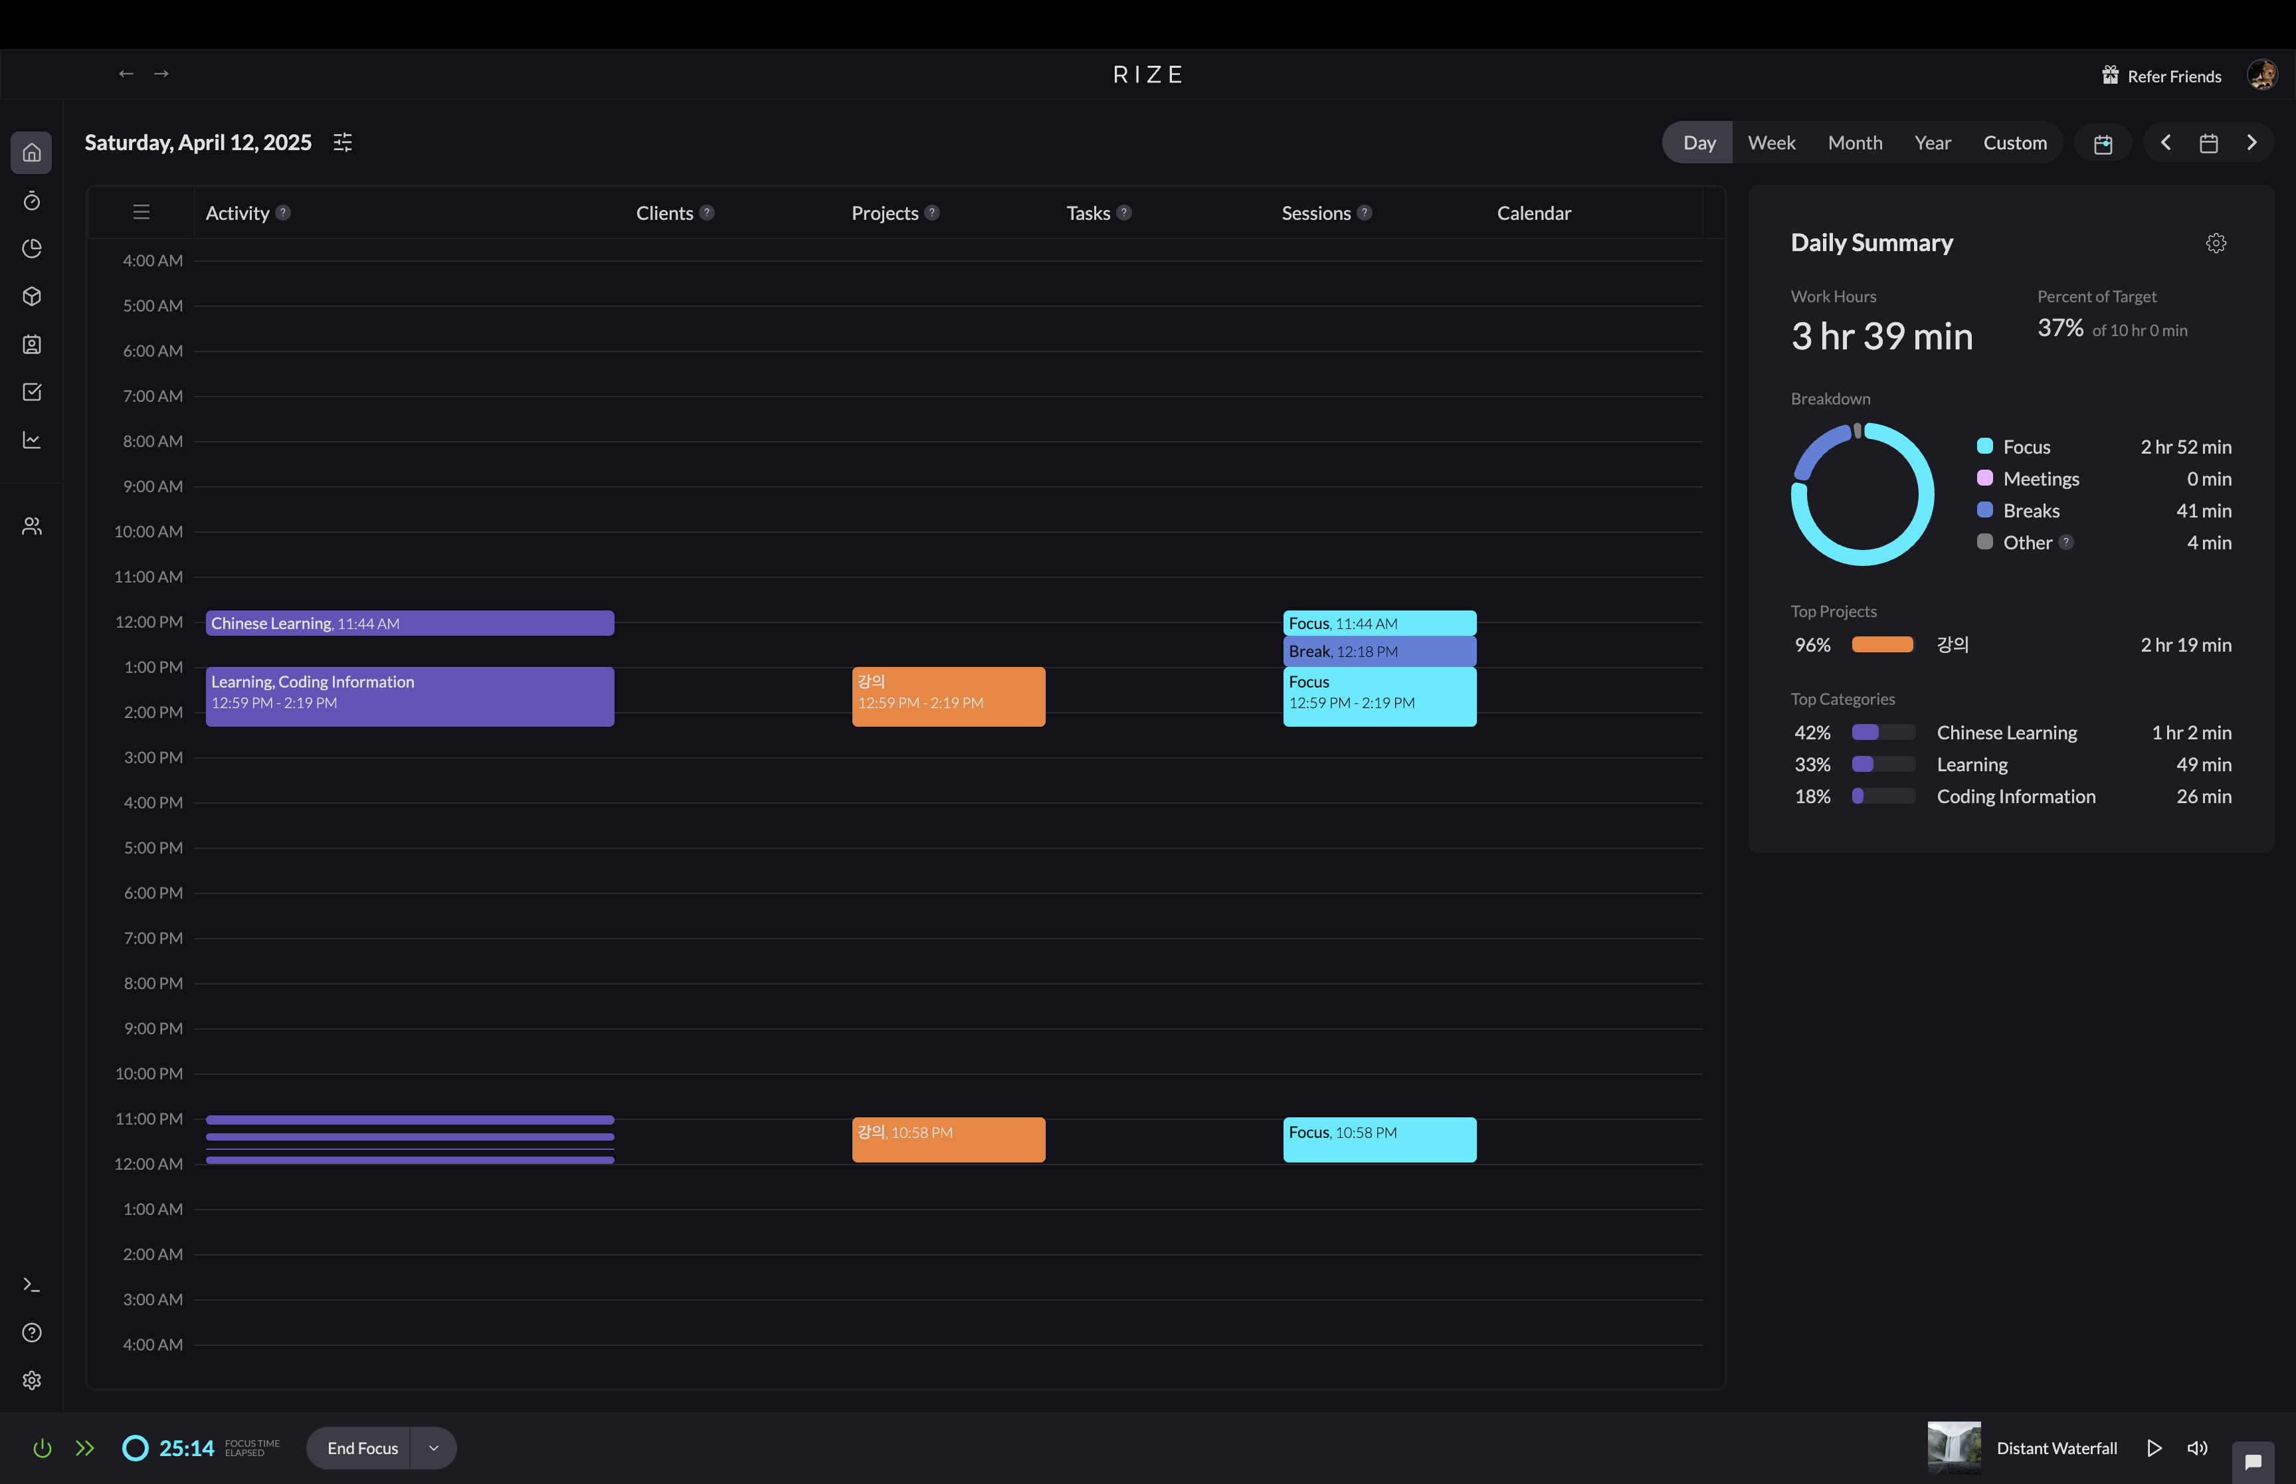Play the Distant Waterfall sound
This screenshot has width=2296, height=1484.
[x=2153, y=1447]
